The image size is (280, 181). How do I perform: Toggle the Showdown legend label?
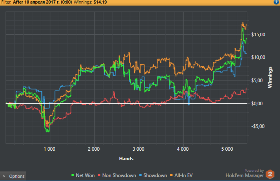click(x=155, y=175)
